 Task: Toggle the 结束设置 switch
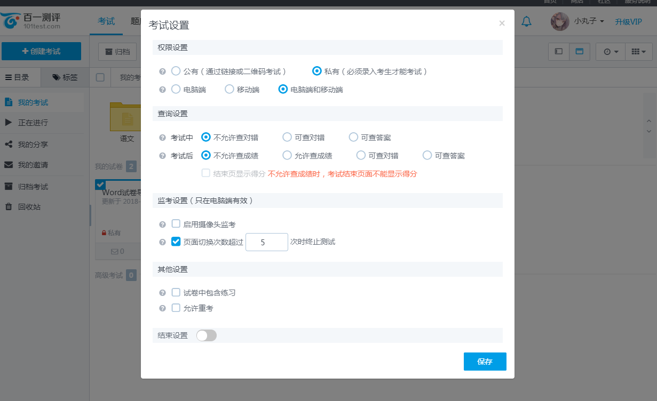point(207,335)
